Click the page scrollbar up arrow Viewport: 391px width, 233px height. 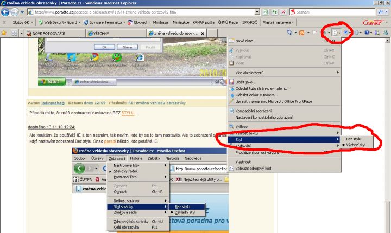pos(388,41)
